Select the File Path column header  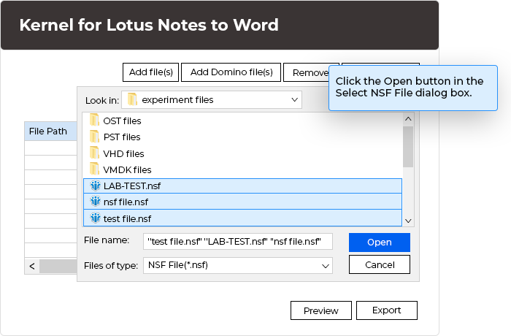50,131
